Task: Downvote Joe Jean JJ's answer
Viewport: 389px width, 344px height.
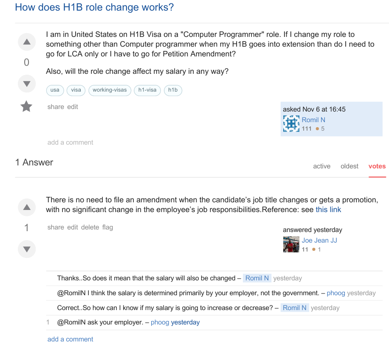Action: click(27, 249)
